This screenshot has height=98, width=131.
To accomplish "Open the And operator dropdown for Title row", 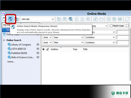I will tap(47, 43).
